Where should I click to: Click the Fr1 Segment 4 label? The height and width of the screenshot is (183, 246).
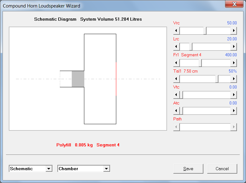pyautogui.click(x=187, y=55)
